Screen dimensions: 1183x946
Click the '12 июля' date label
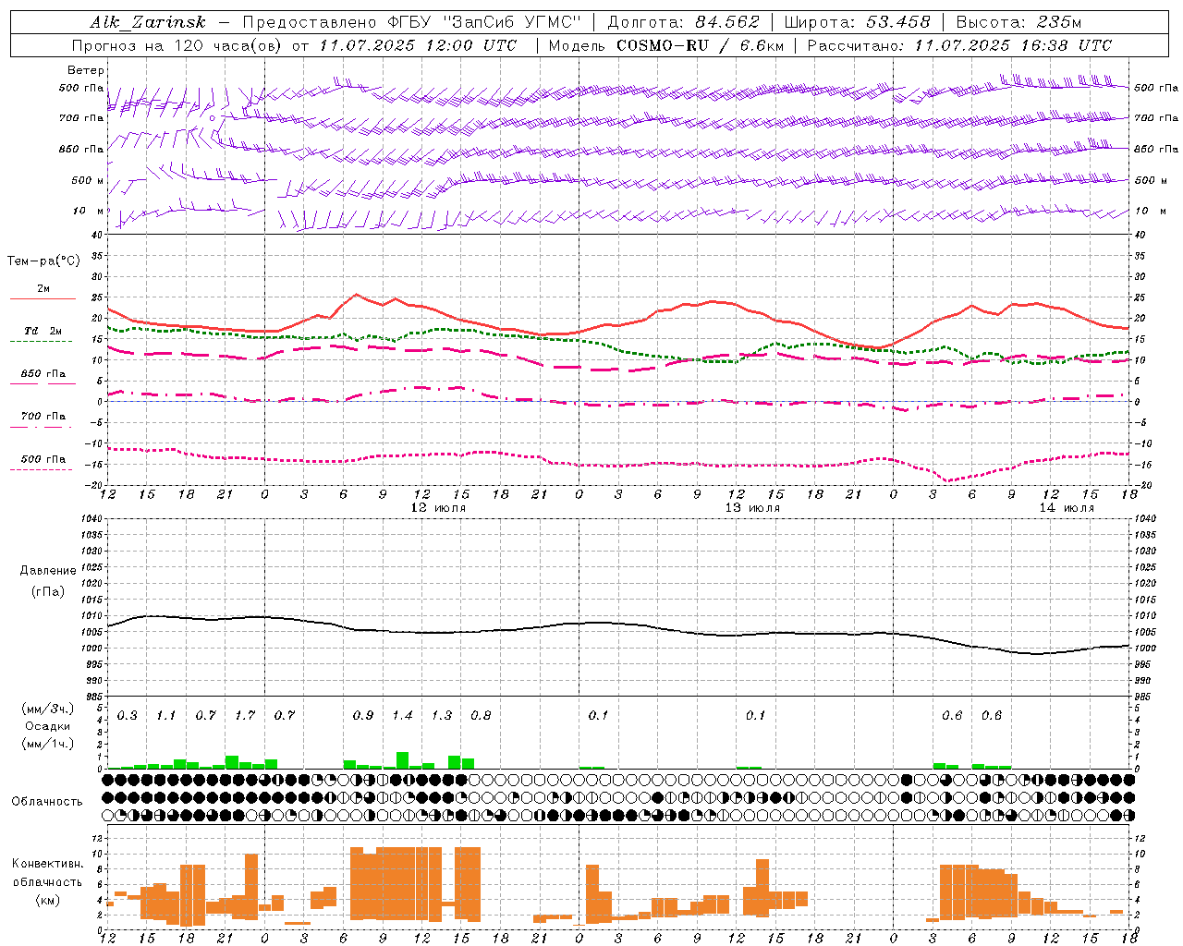[x=438, y=508]
